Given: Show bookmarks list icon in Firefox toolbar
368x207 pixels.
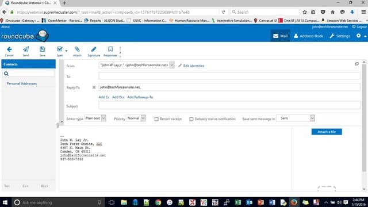Looking at the screenshot, I should [x=313, y=12].
